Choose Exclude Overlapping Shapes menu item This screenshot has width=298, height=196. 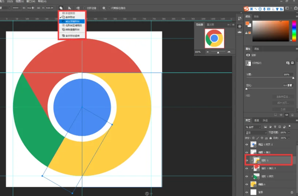click(72, 30)
